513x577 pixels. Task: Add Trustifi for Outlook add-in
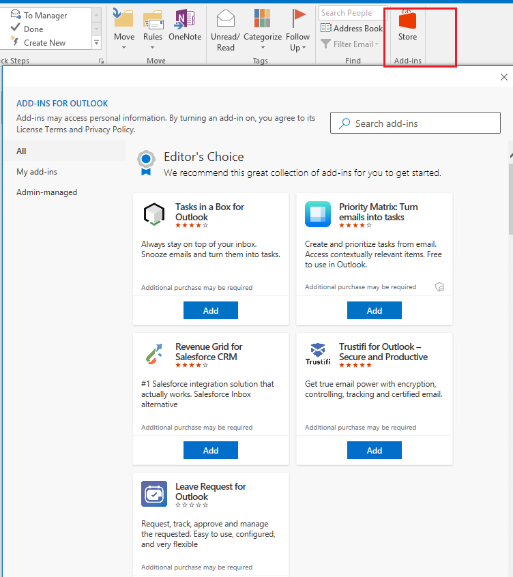375,450
